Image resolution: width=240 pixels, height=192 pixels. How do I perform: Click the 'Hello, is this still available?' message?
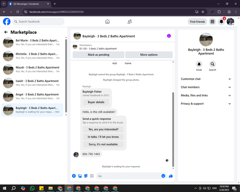tap(99, 112)
